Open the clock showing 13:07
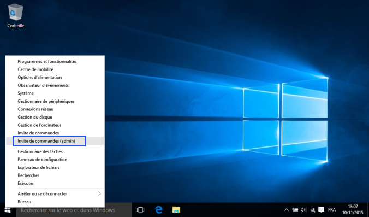 pos(353,210)
